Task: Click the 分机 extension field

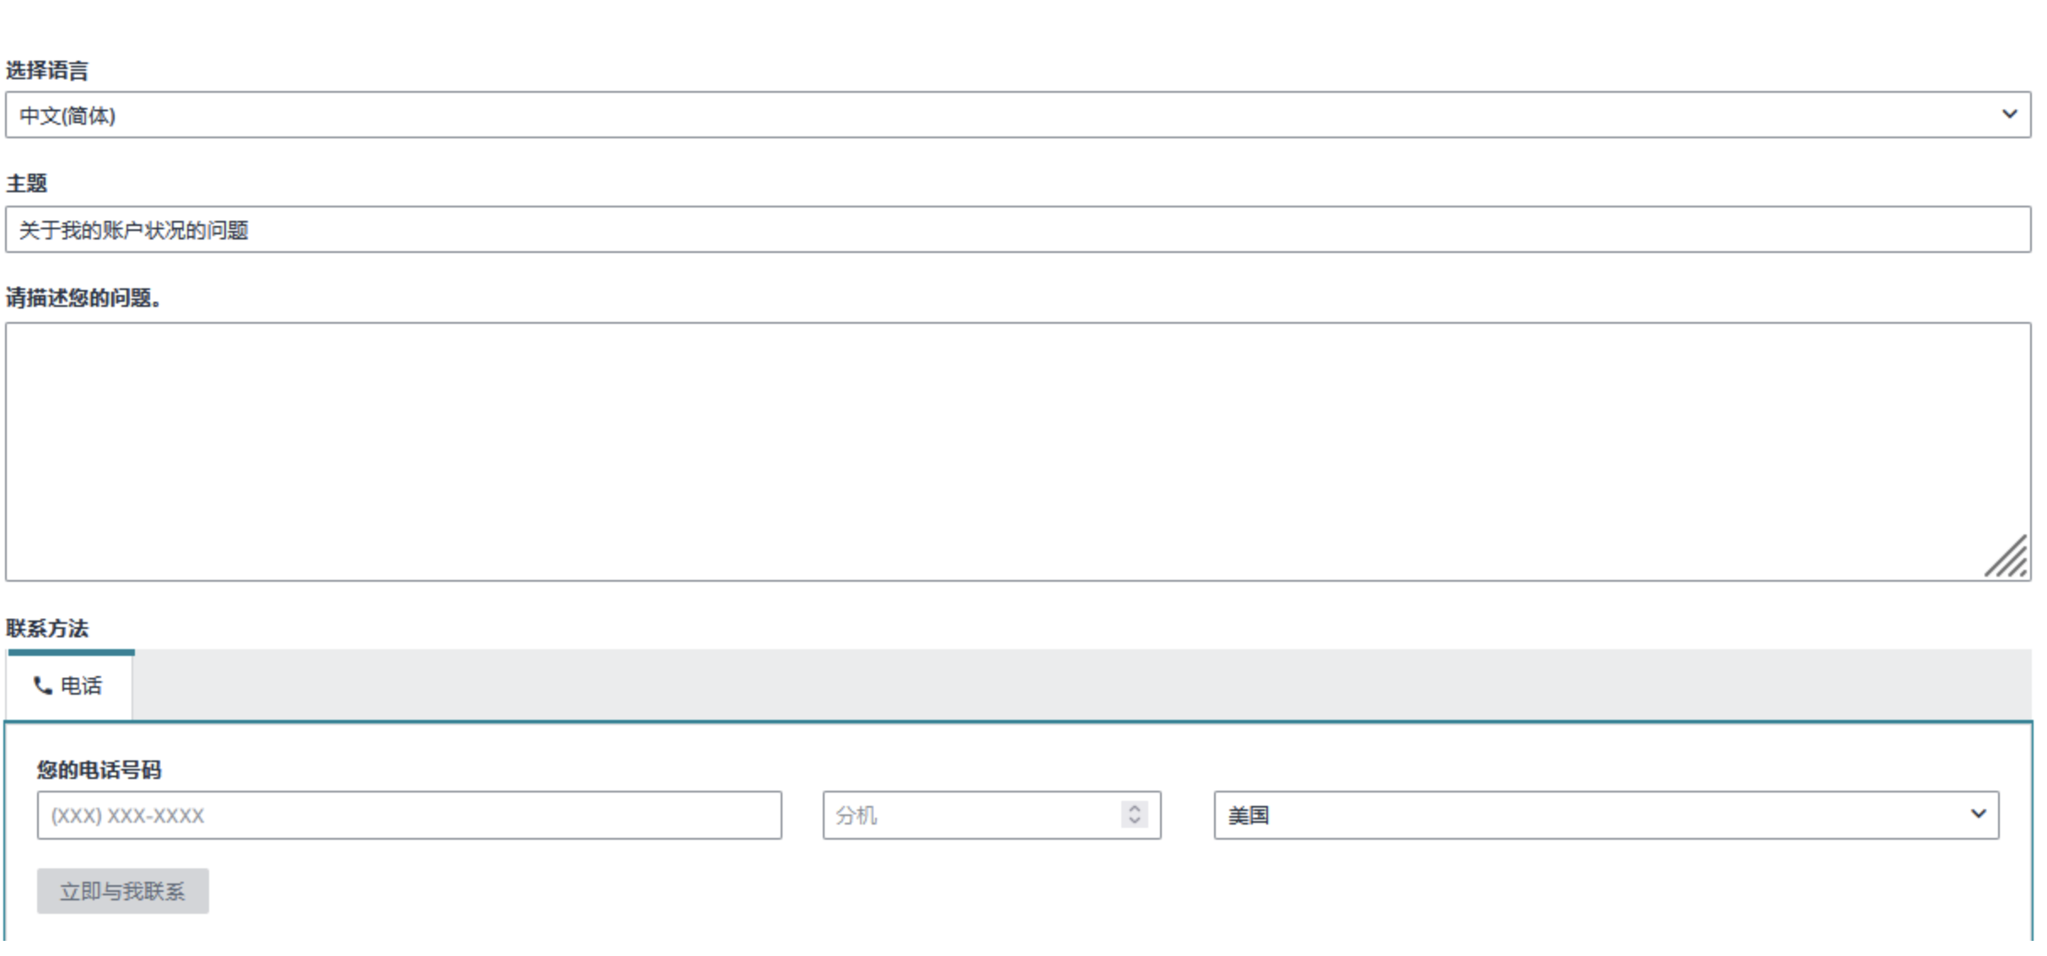Action: point(991,815)
